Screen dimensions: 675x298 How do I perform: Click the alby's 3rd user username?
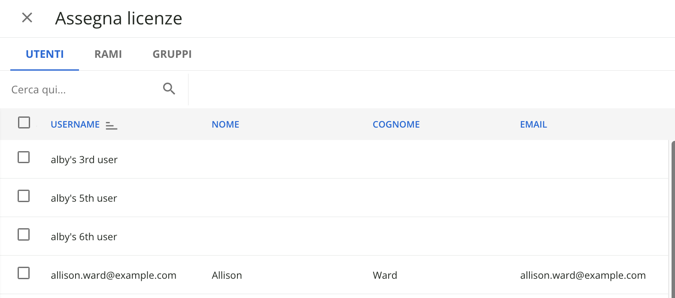[84, 160]
